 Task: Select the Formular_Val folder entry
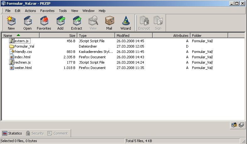point(24,46)
